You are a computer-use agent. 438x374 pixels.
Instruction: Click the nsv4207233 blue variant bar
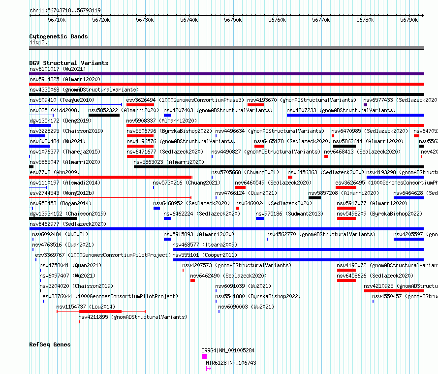coord(355,115)
